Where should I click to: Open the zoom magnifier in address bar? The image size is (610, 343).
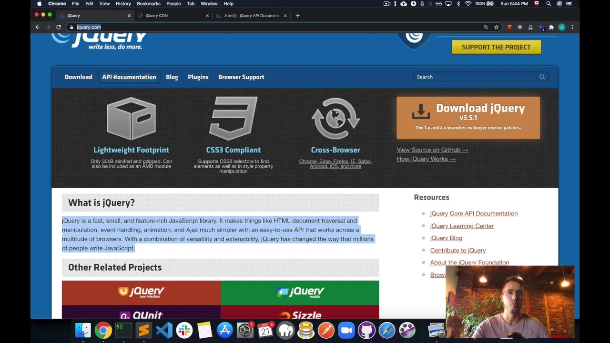pos(486,27)
